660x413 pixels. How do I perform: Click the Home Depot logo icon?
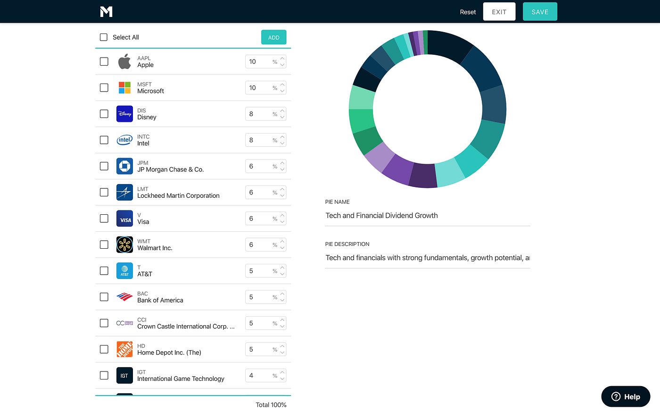click(124, 349)
